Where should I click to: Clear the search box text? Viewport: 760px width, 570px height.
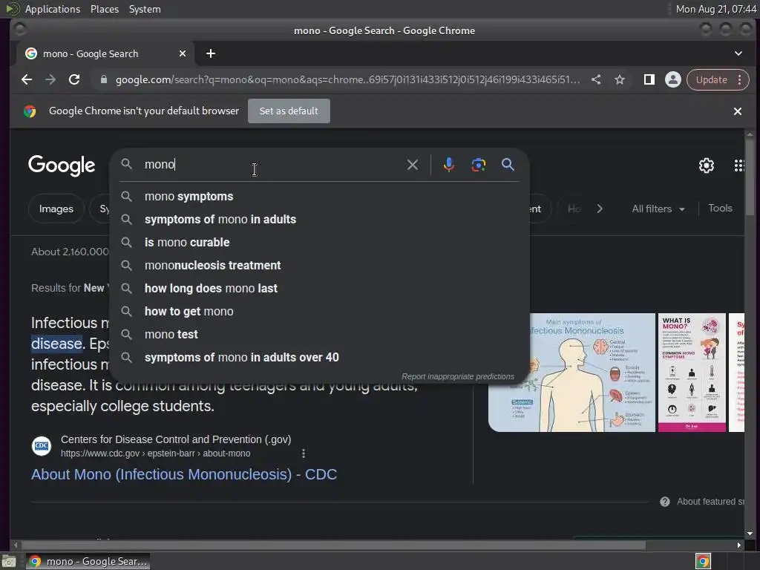point(413,165)
